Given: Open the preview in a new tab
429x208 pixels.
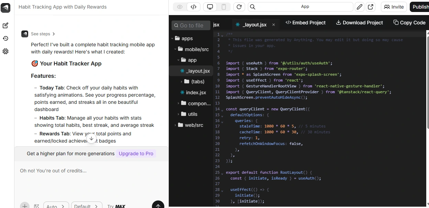Looking at the screenshot, I should [371, 7].
